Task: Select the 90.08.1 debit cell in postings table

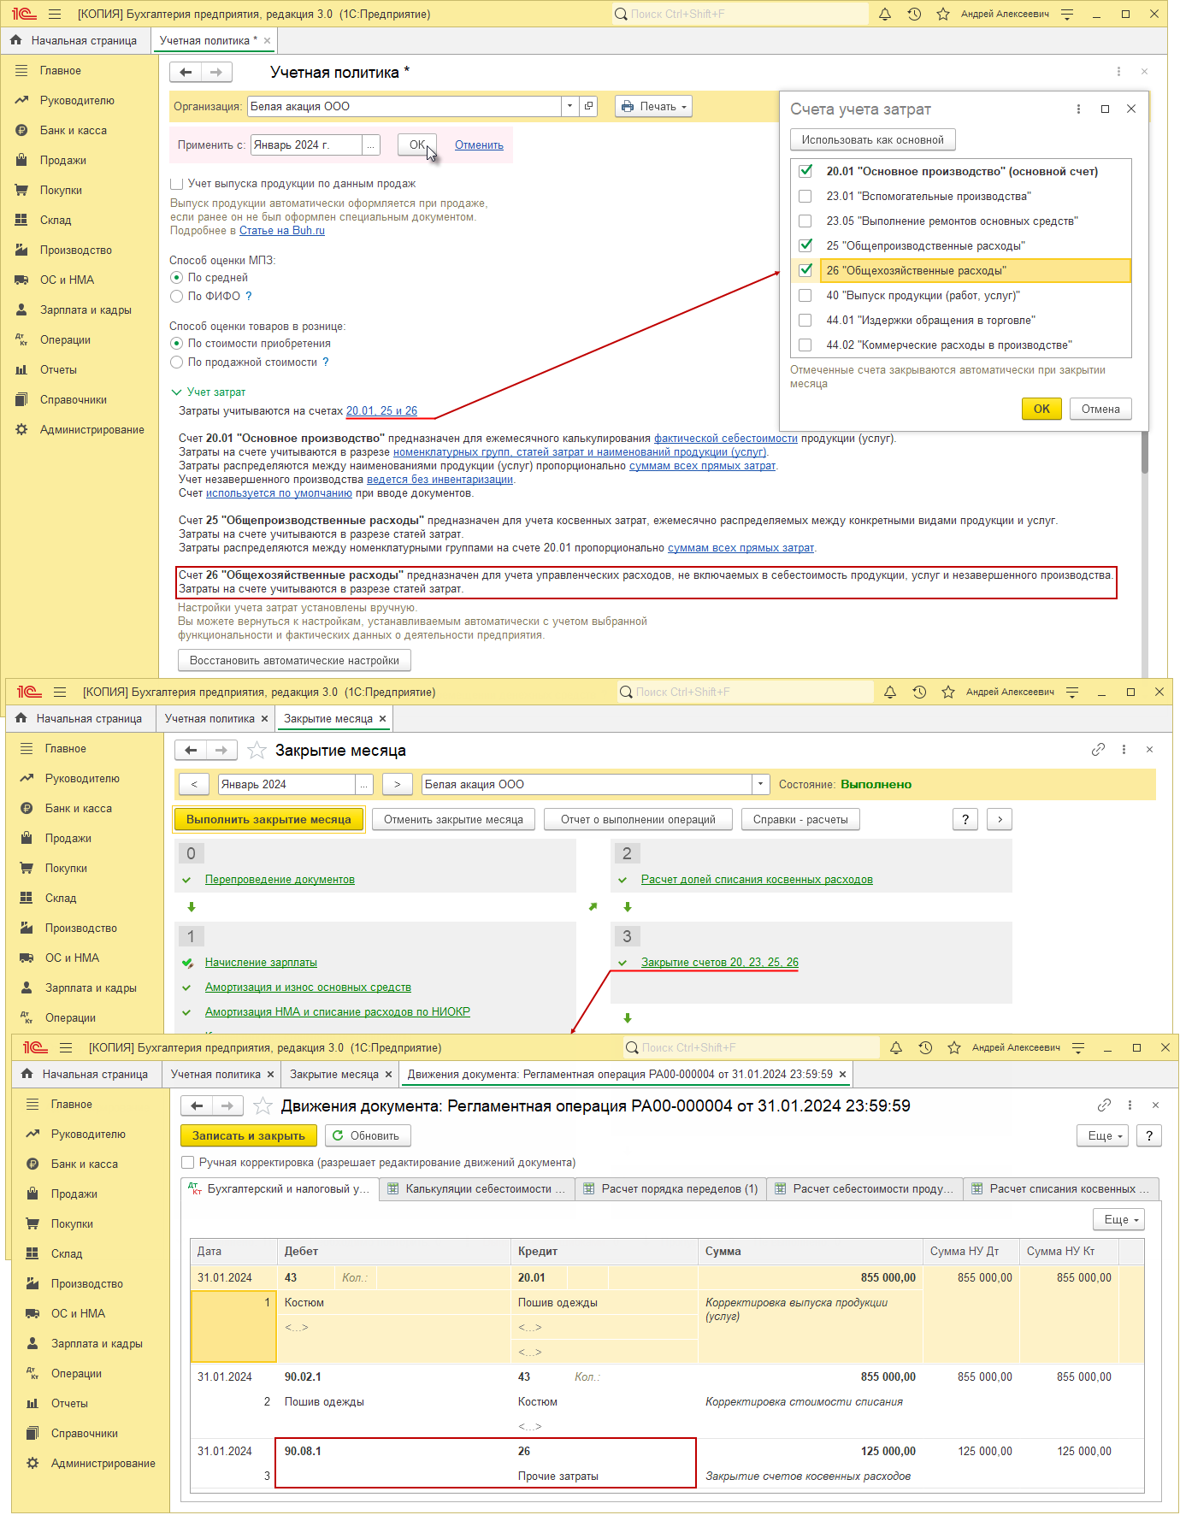Action: [x=396, y=1452]
